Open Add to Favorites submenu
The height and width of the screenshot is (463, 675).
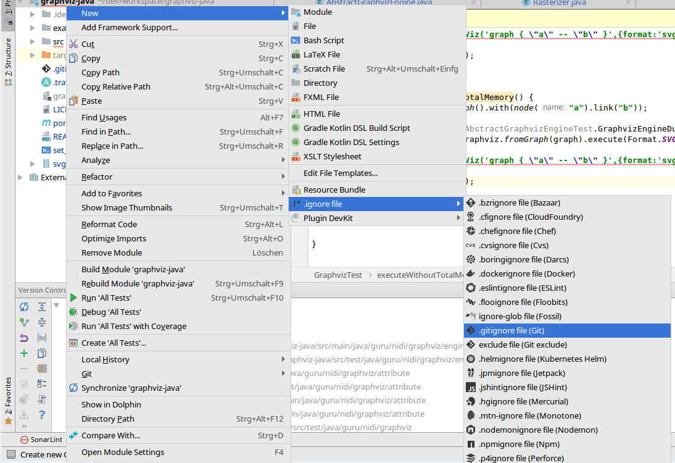click(178, 193)
